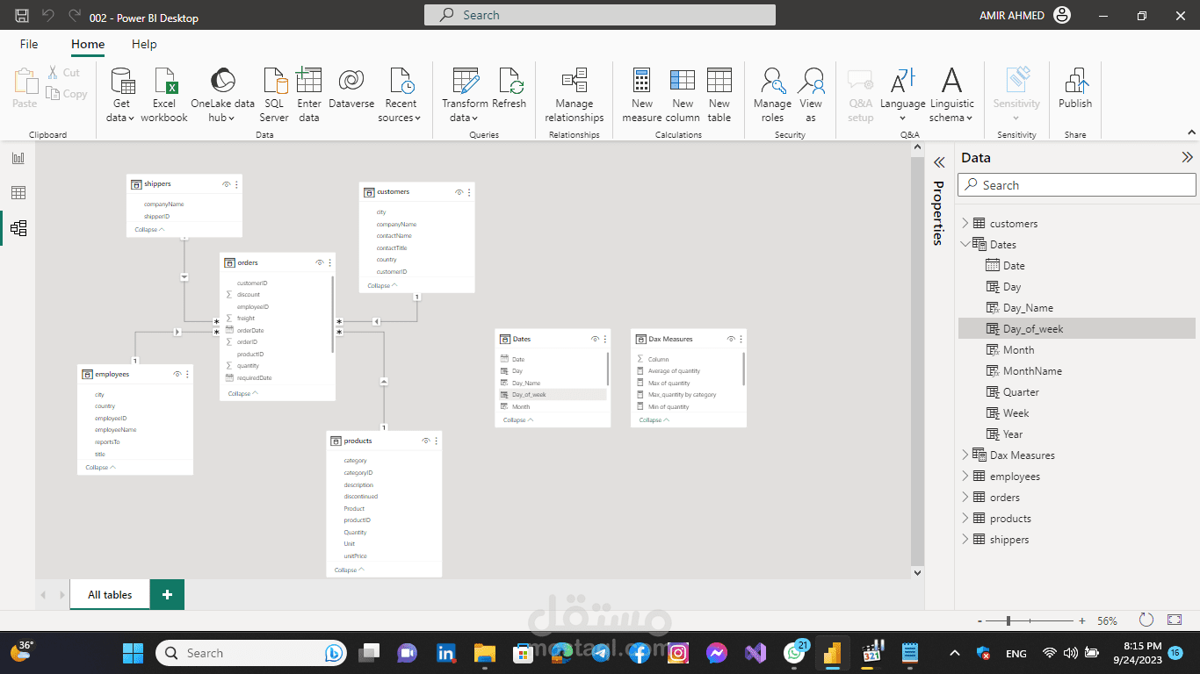Toggle visibility of shippers table
This screenshot has height=674, width=1200.
[x=226, y=184]
